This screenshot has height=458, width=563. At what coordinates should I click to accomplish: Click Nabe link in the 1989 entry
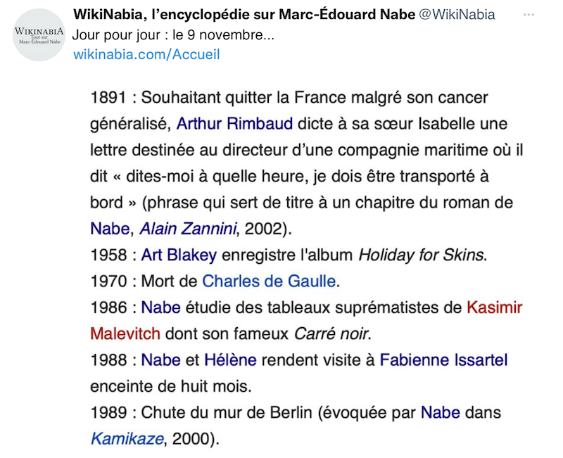tap(441, 413)
